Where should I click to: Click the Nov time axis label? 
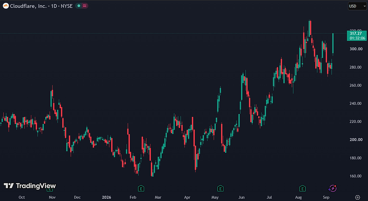pos(52,197)
